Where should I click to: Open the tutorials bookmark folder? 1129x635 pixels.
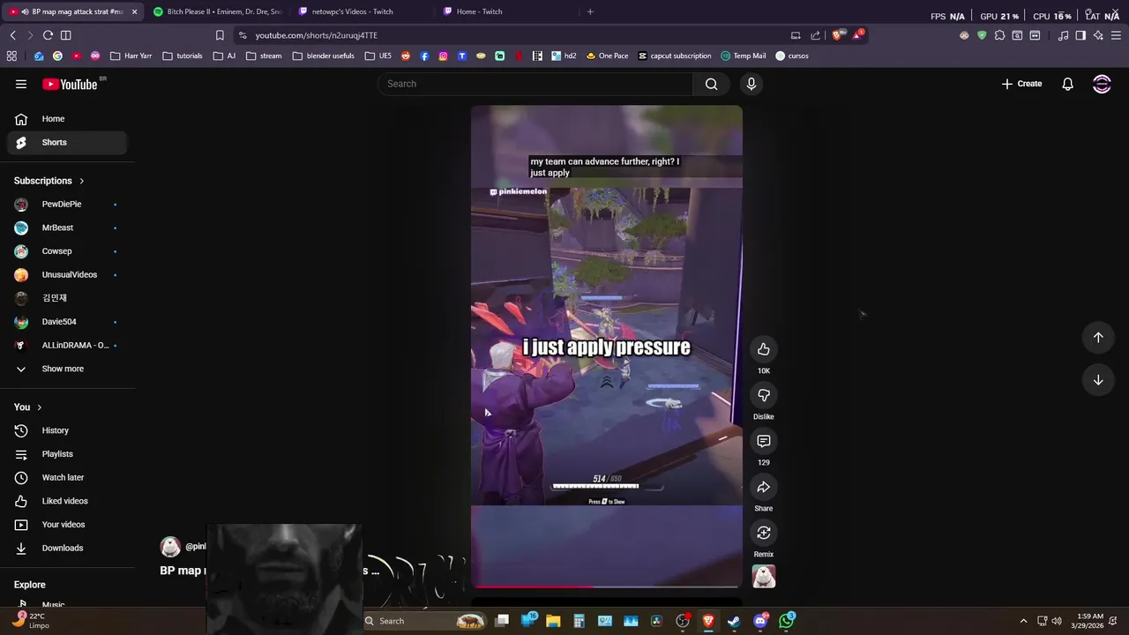coord(183,56)
